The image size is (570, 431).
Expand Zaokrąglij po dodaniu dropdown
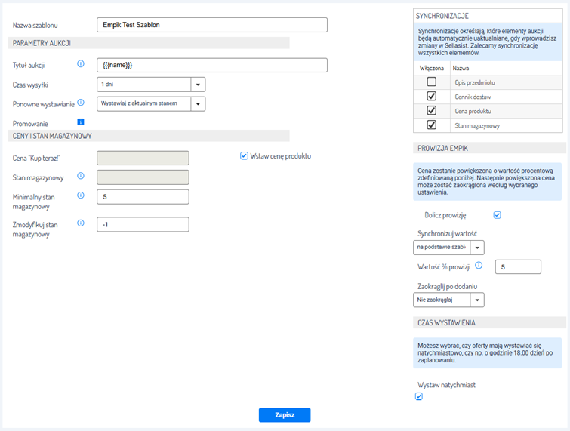(477, 300)
